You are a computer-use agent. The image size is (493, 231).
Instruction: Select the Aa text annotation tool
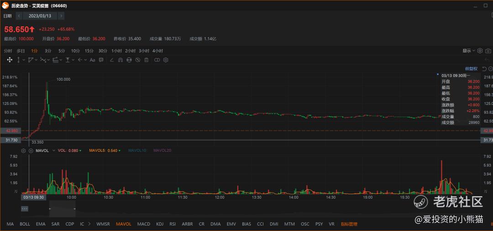92,60
